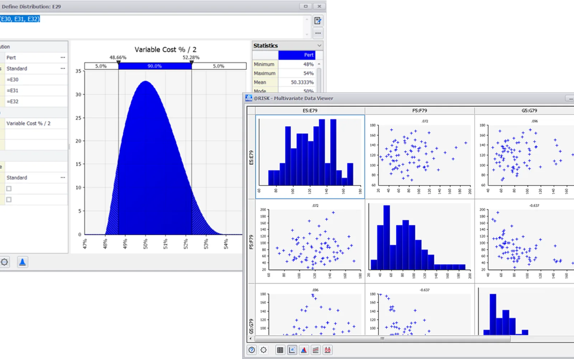The image size is (574, 359).
Task: Tick the second checkbox under lower Standard row
Action: pos(9,200)
